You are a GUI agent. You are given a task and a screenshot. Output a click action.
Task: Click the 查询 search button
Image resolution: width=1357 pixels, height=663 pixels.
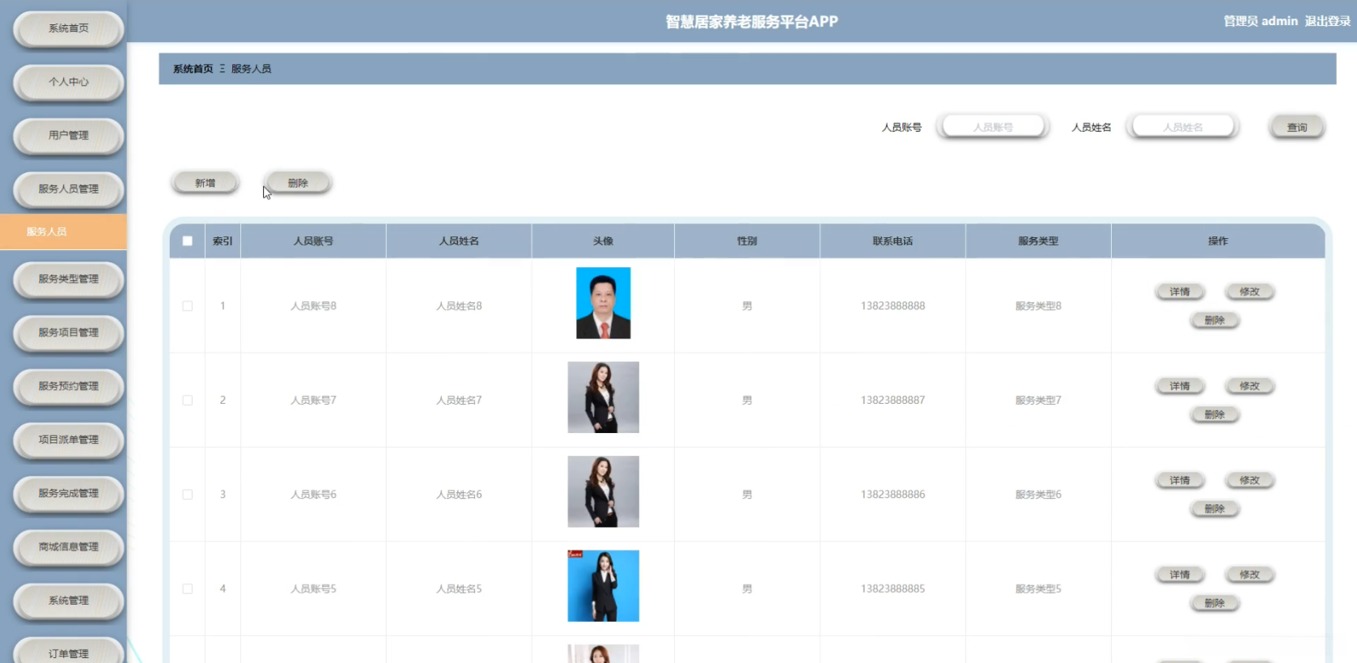pos(1297,127)
